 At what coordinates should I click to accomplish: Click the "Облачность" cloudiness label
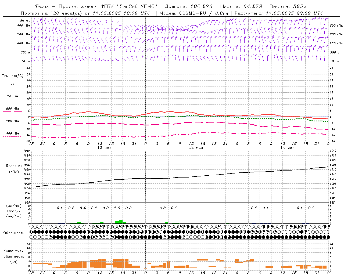(14, 233)
